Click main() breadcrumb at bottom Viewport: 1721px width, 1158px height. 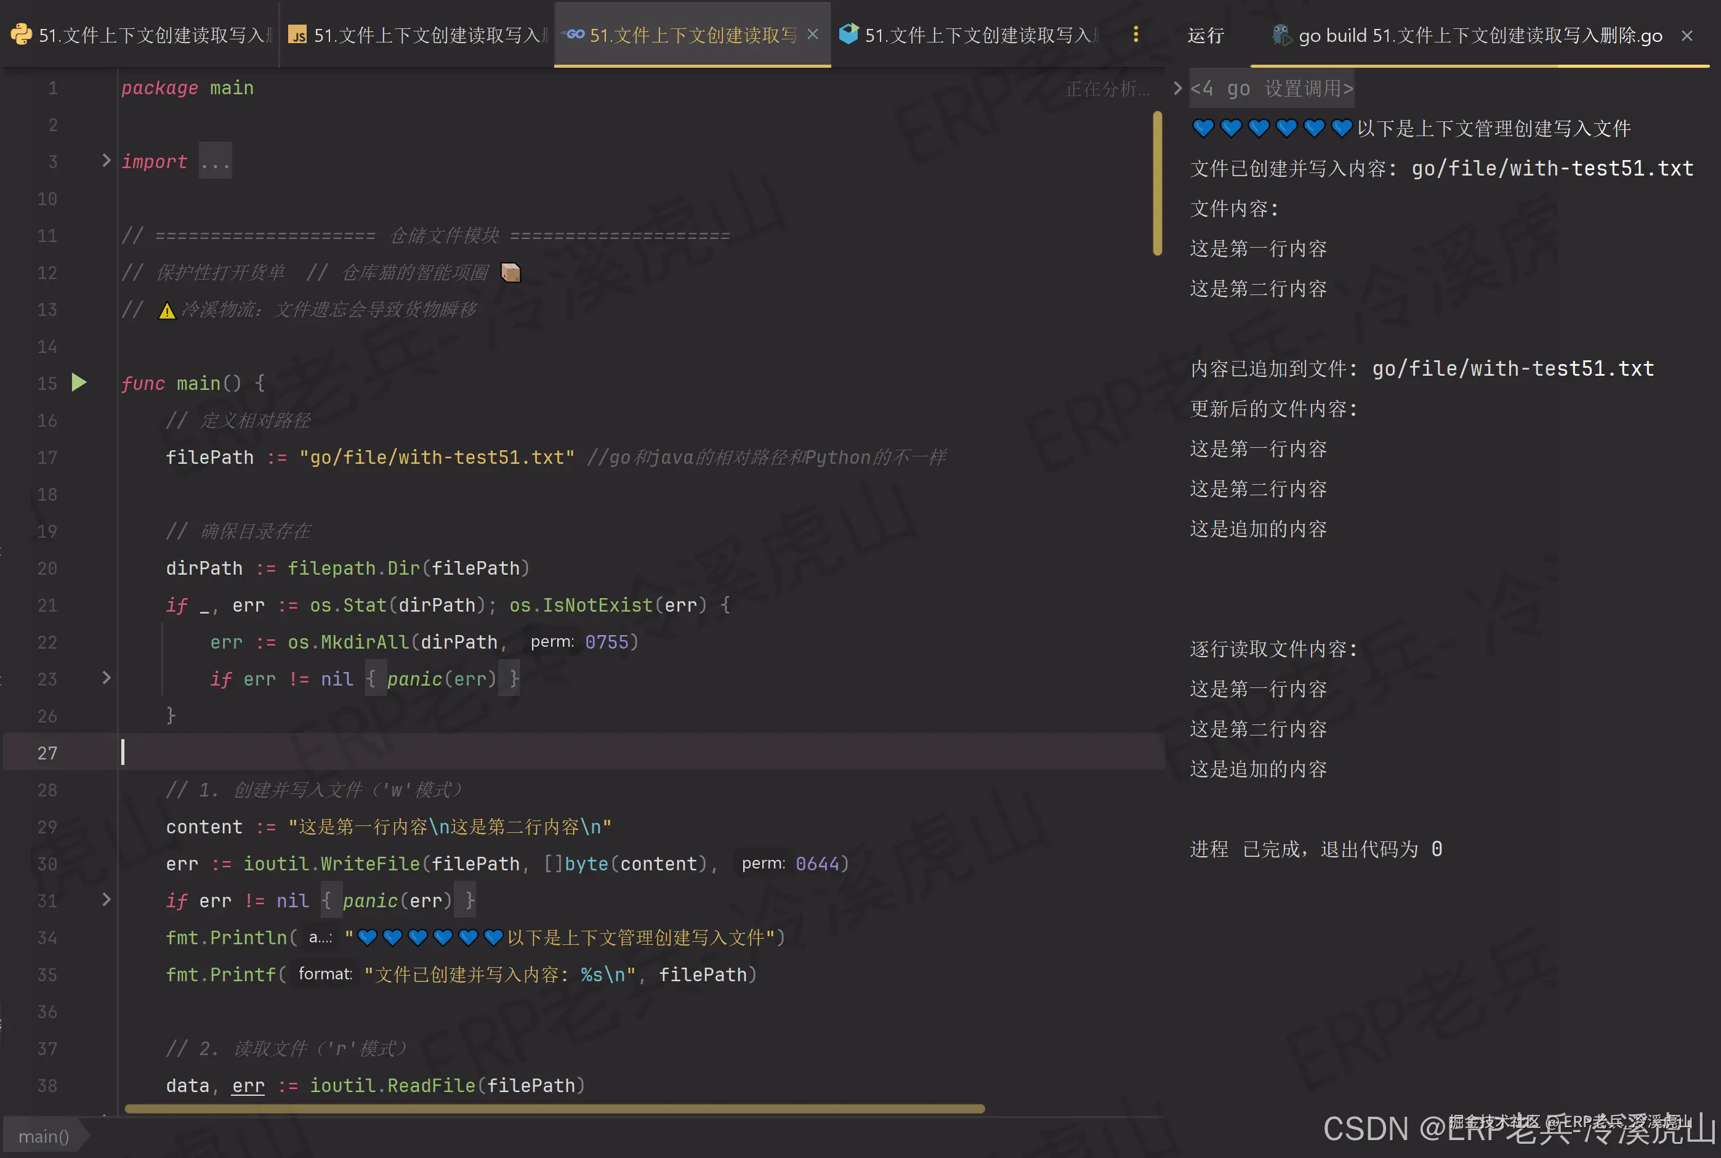44,1136
